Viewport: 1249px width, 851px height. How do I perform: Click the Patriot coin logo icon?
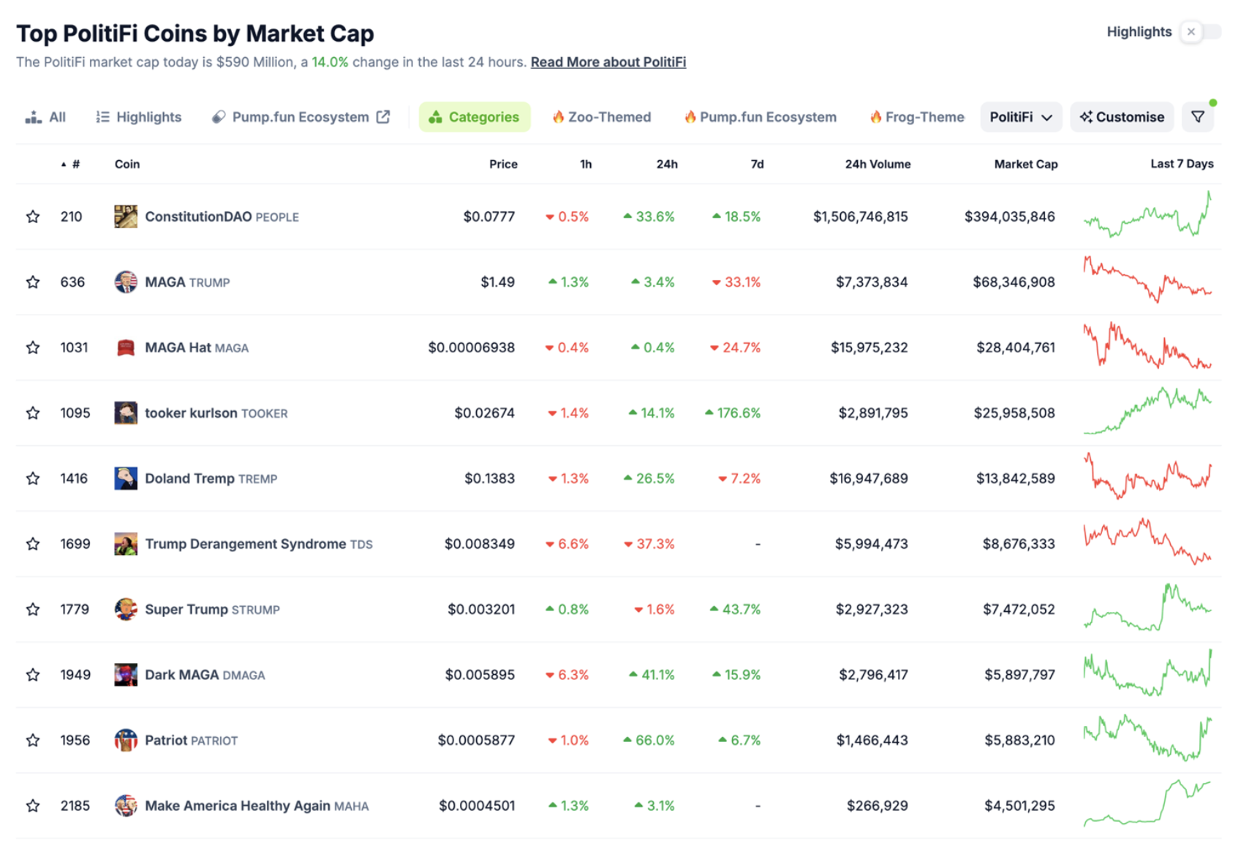click(125, 740)
